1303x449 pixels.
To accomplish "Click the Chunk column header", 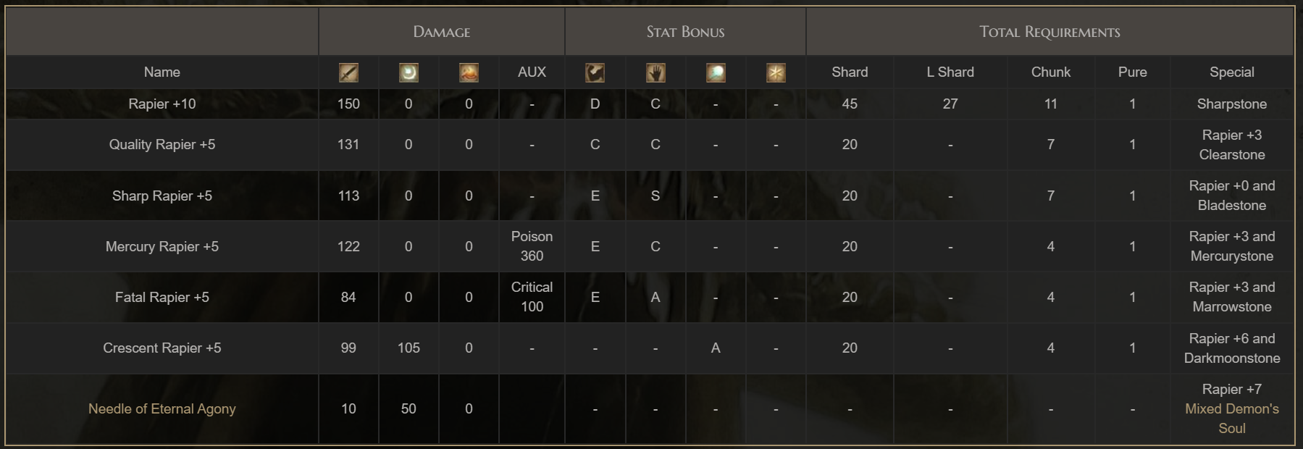I will pyautogui.click(x=1051, y=72).
